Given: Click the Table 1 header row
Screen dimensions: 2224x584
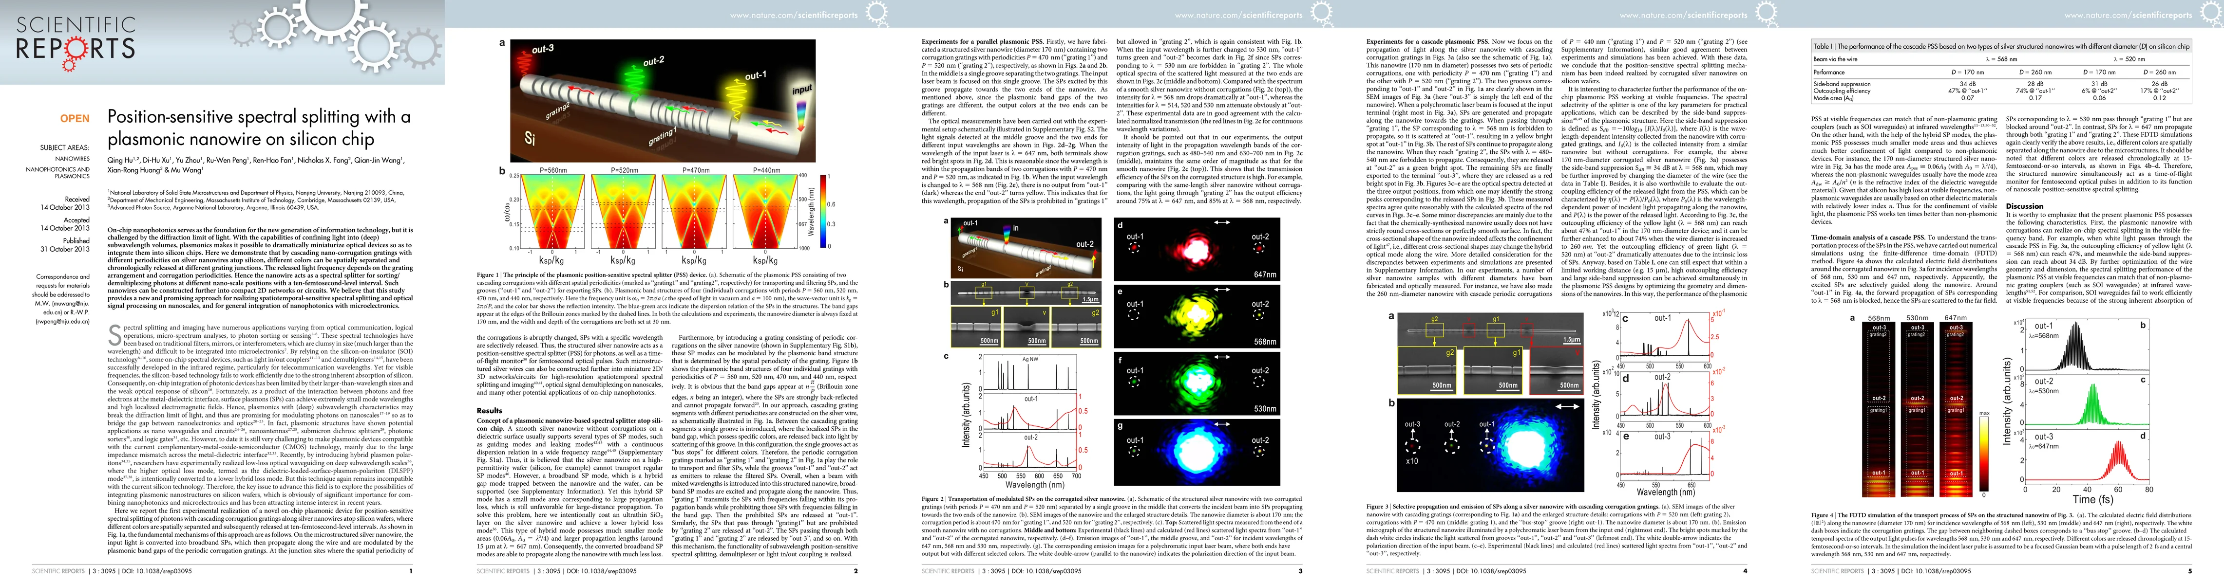Looking at the screenshot, I should 2000,46.
